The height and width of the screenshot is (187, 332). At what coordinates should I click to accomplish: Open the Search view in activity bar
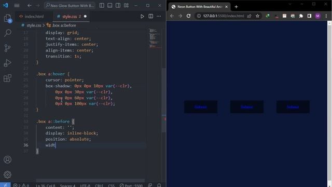8,33
